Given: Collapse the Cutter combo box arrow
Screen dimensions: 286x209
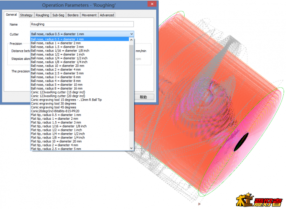Looking at the screenshot, I should tap(132, 34).
